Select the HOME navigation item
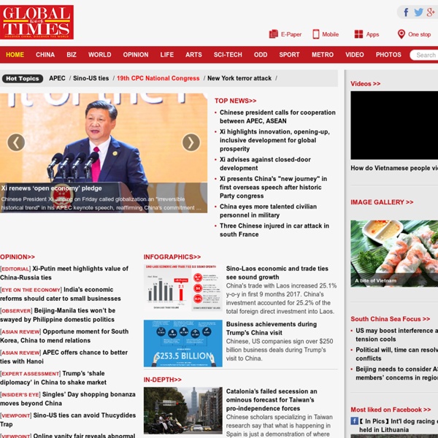Viewport: 438px width, 438px height. click(15, 55)
